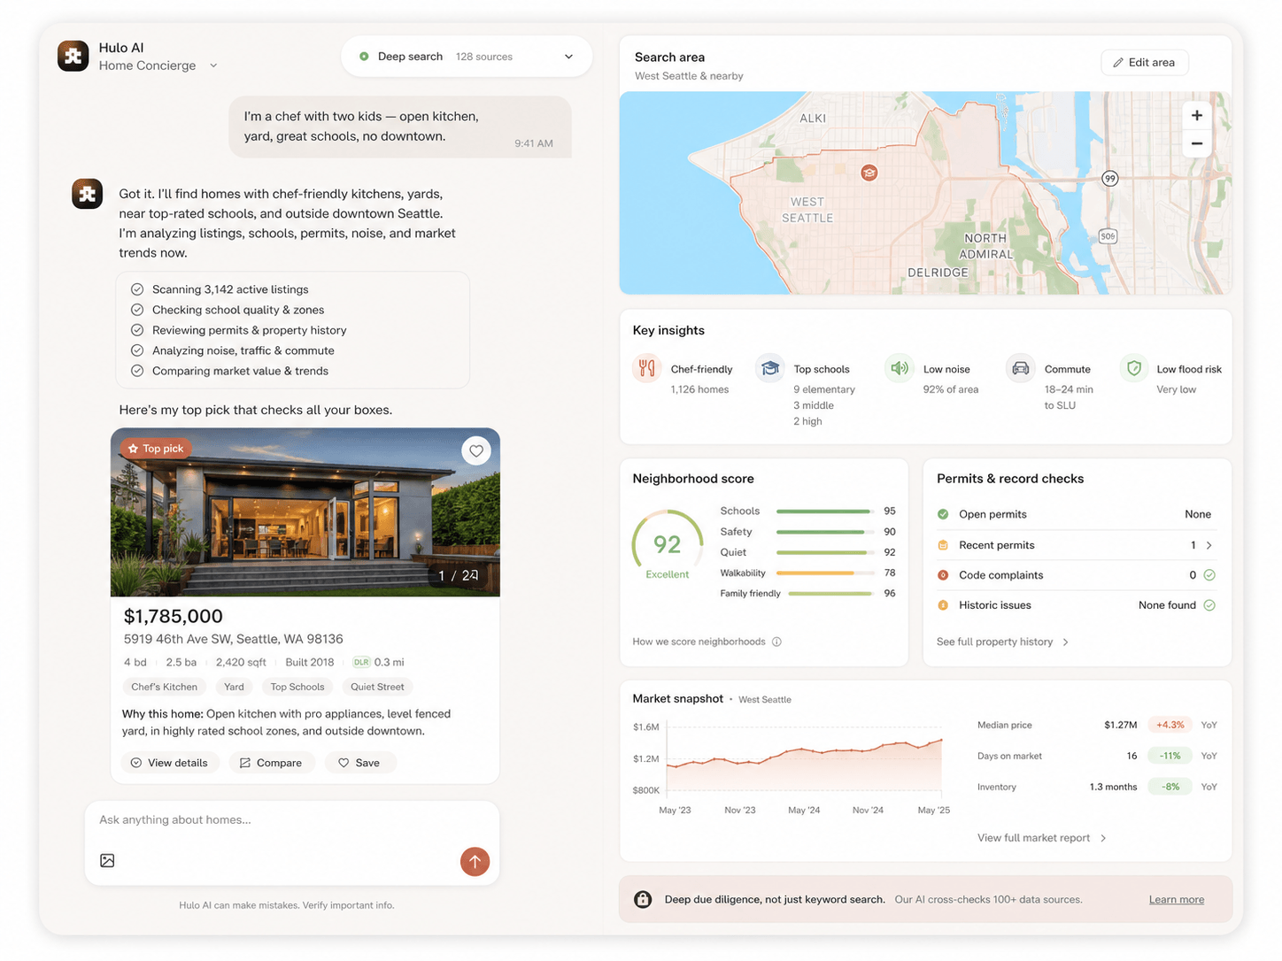Image resolution: width=1282 pixels, height=961 pixels.
Task: Open See full property history
Action: click(1003, 642)
